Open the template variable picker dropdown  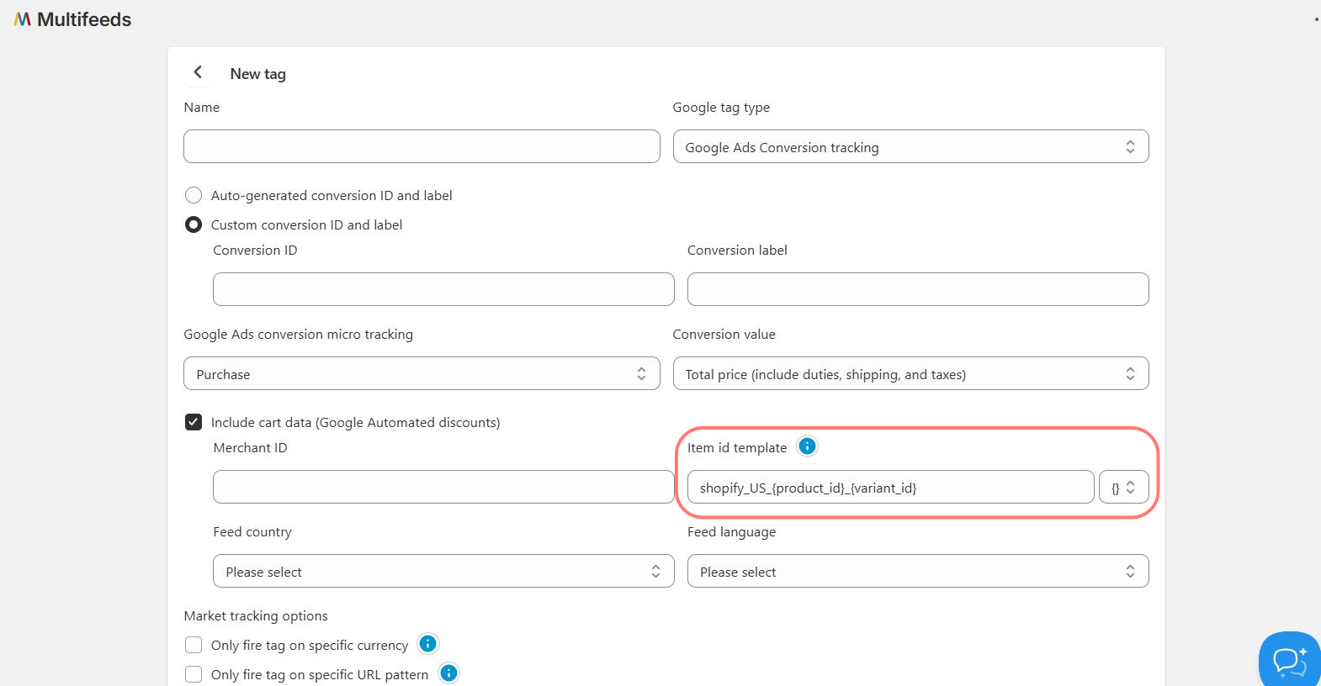click(x=1123, y=488)
